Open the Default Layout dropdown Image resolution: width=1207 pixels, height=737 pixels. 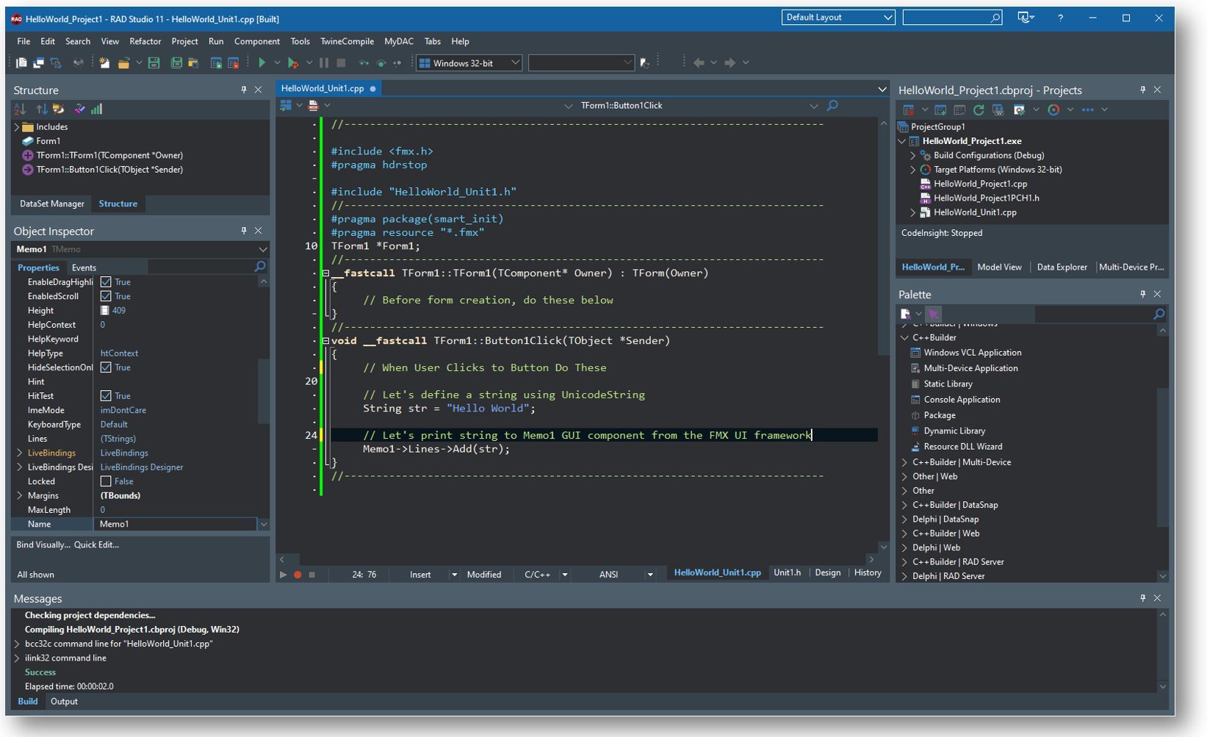coord(887,18)
